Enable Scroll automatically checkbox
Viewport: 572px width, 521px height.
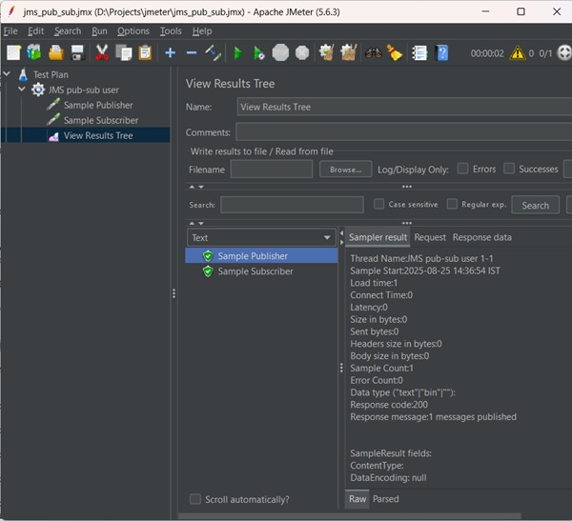click(195, 499)
